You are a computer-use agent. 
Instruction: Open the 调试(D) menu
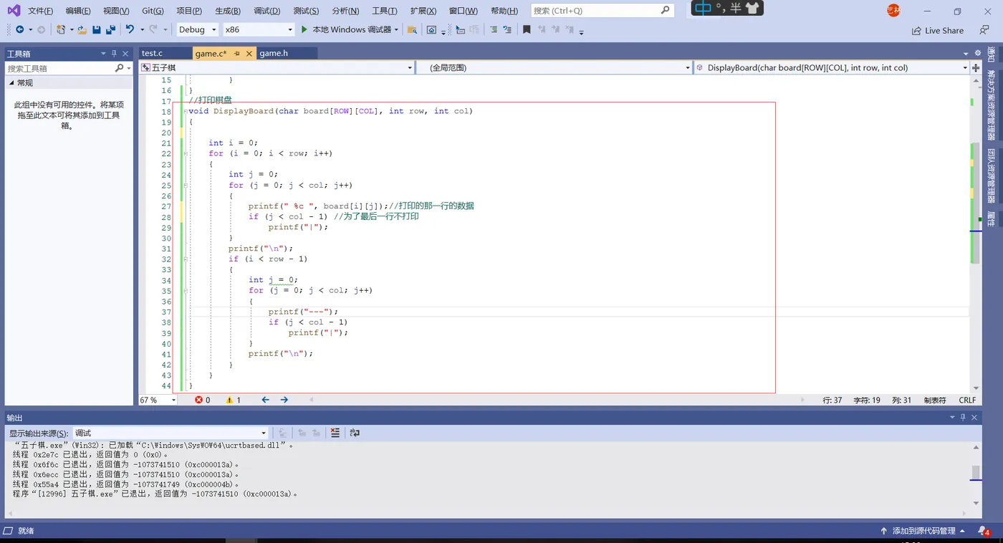[x=267, y=11]
